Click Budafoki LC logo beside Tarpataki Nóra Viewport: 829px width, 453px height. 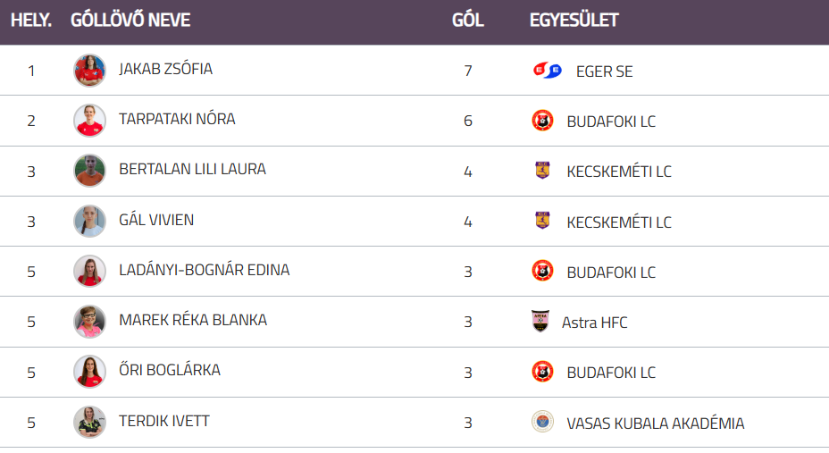click(x=542, y=121)
